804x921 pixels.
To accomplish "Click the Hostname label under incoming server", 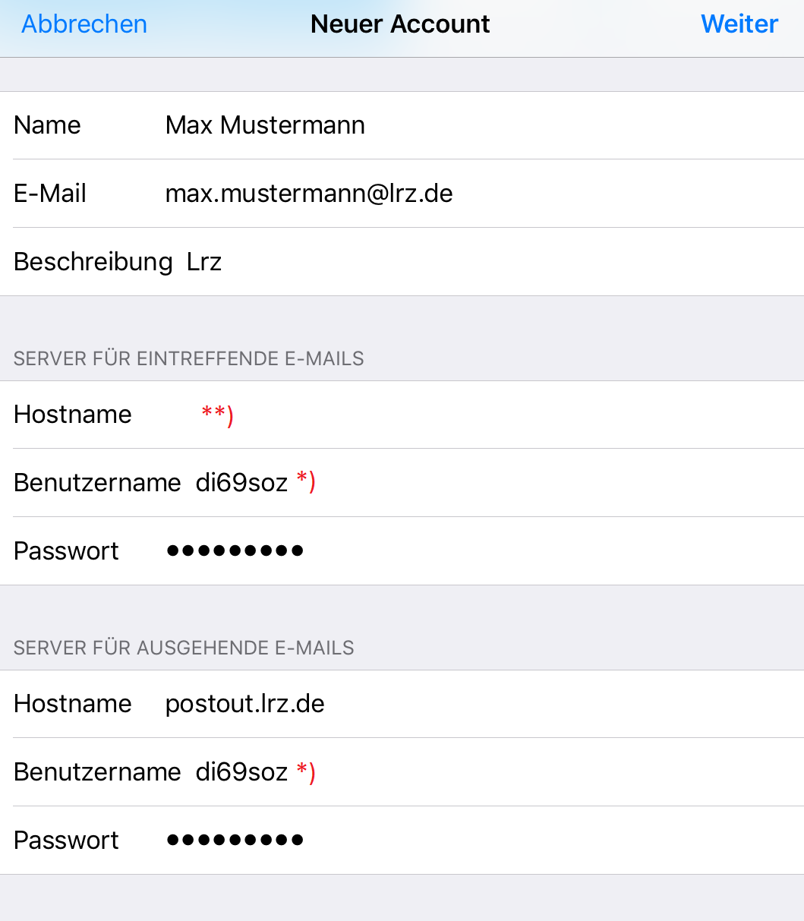I will pos(73,415).
